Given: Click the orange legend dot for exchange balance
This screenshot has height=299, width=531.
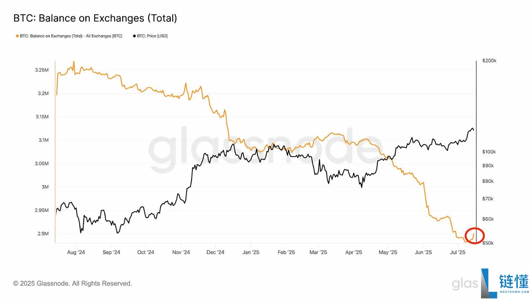Looking at the screenshot, I should 17,36.
